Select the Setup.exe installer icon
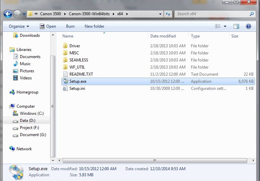The width and height of the screenshot is (260, 181). click(x=65, y=81)
